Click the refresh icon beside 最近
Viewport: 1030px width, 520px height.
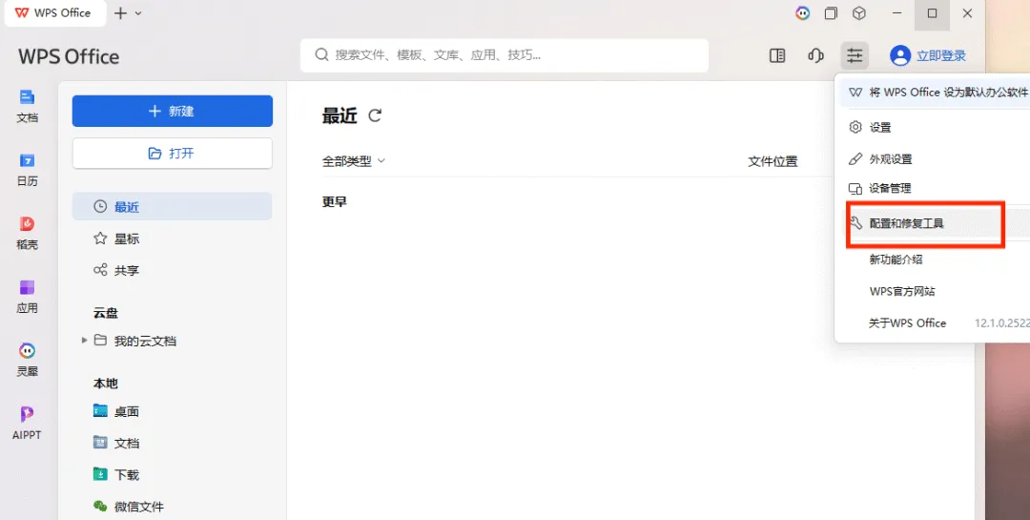[x=375, y=115]
